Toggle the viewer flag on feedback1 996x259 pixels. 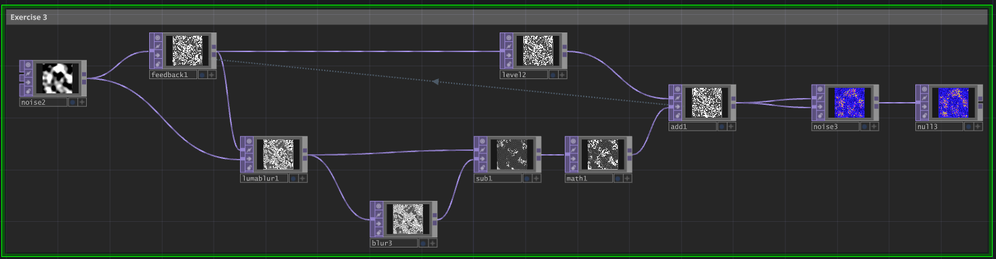click(x=157, y=38)
